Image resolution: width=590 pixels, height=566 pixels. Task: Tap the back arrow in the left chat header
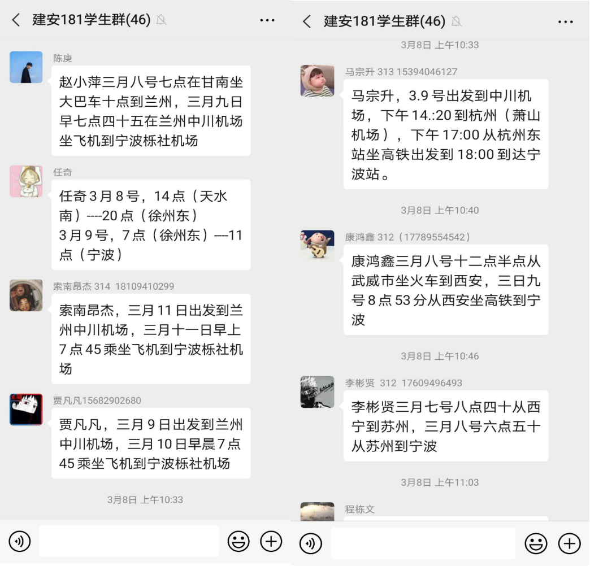tap(16, 20)
